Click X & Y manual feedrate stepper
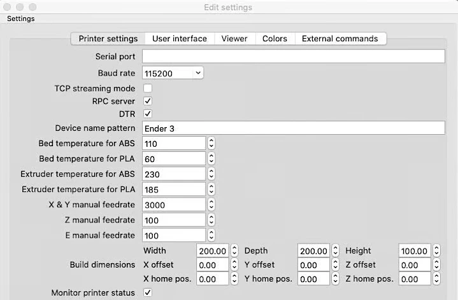The image size is (458, 300). [211, 205]
